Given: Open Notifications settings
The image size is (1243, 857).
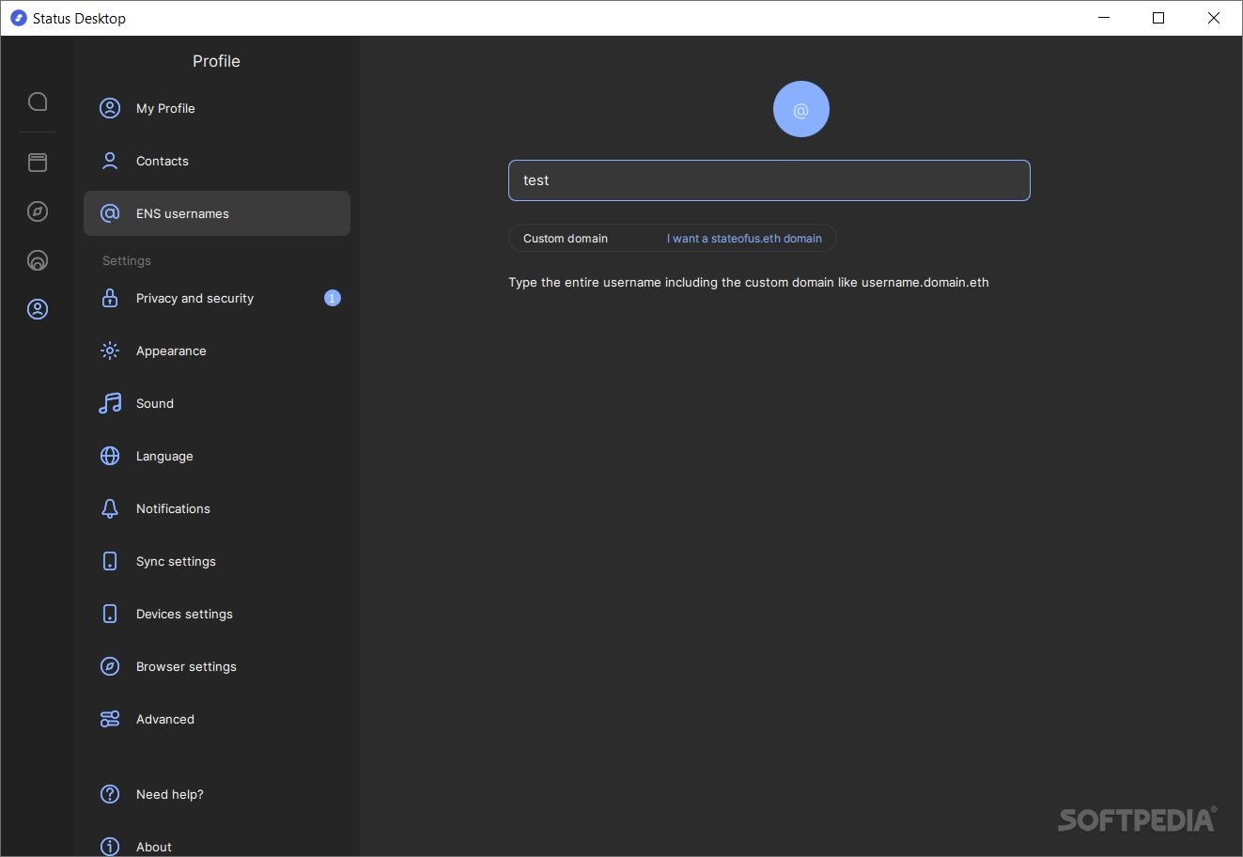Looking at the screenshot, I should 217,508.
